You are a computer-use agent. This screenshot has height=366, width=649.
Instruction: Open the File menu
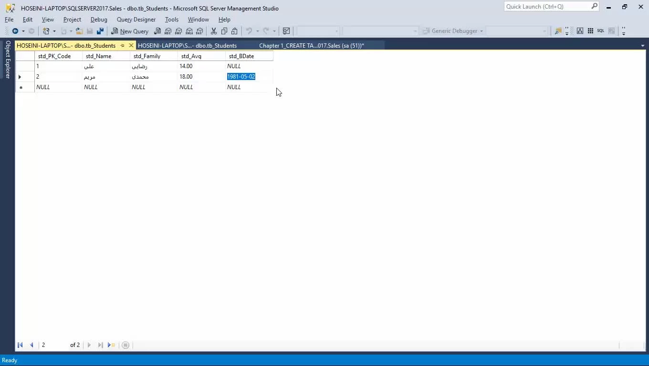coord(9,20)
